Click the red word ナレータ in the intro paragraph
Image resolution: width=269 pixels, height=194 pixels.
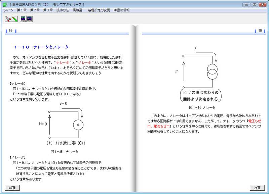[x=63, y=62]
